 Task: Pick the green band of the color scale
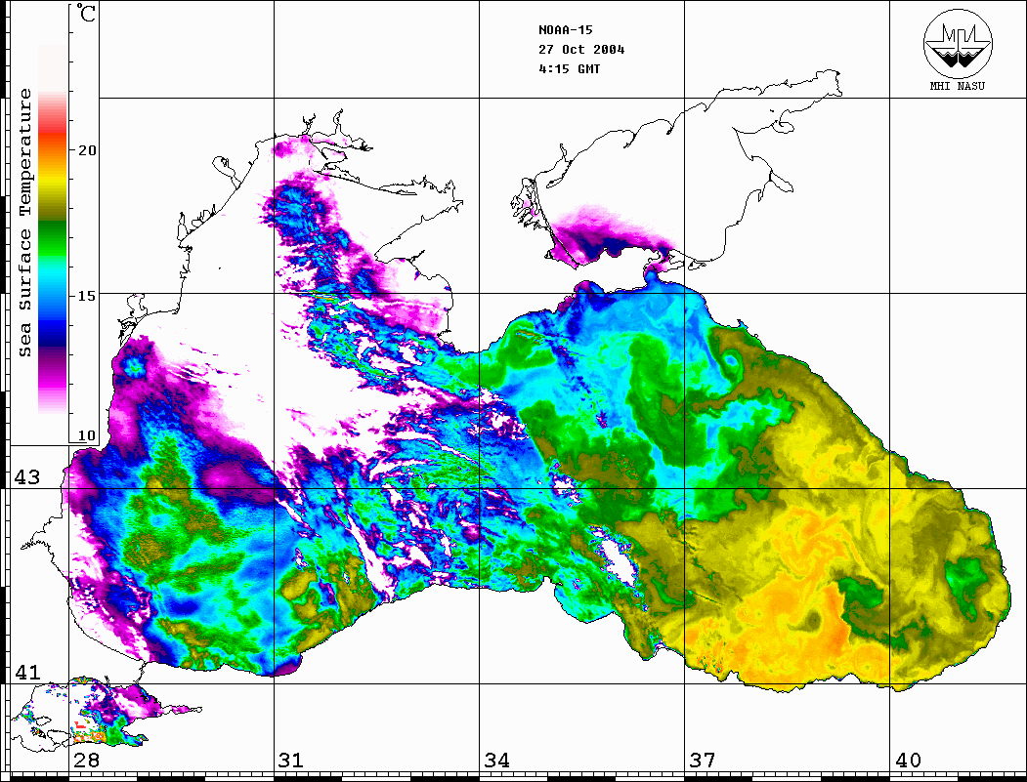[53, 237]
